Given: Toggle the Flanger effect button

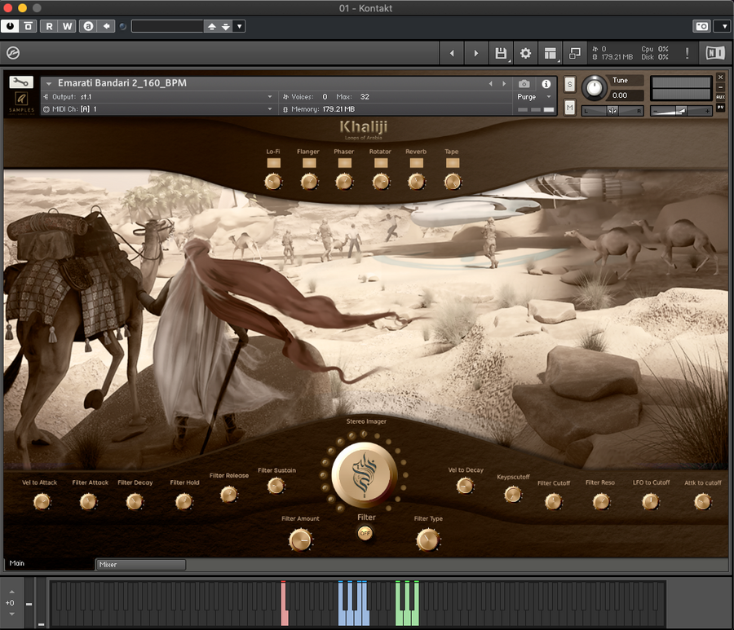Looking at the screenshot, I should (x=309, y=163).
